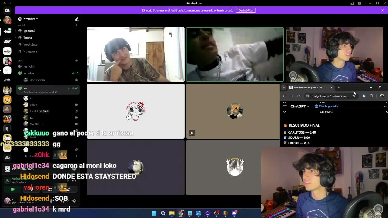Open the ChatGPT model selector dropdown
Image resolution: width=388 pixels, height=218 pixels.
tap(300, 106)
